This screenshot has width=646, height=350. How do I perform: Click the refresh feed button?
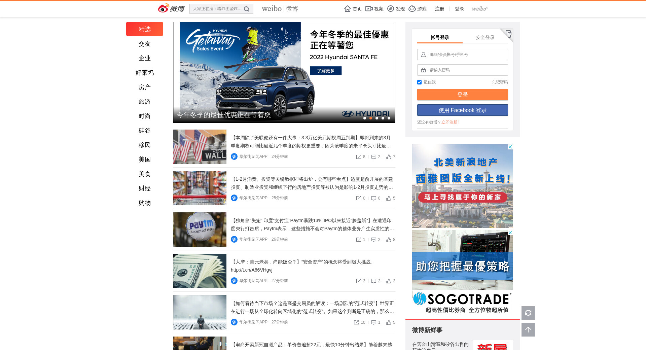point(528,313)
